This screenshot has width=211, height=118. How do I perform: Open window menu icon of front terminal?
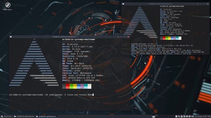[11, 37]
